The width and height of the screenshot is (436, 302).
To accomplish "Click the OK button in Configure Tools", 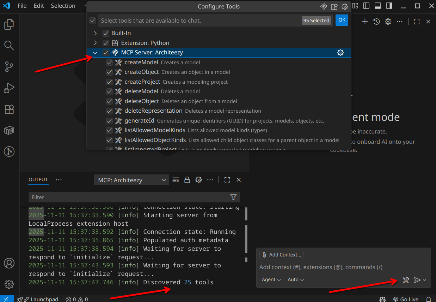I will click(x=342, y=20).
